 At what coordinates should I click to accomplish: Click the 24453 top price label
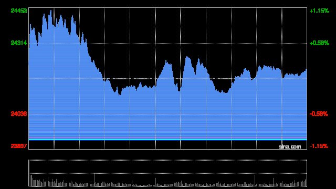pyautogui.click(x=19, y=10)
